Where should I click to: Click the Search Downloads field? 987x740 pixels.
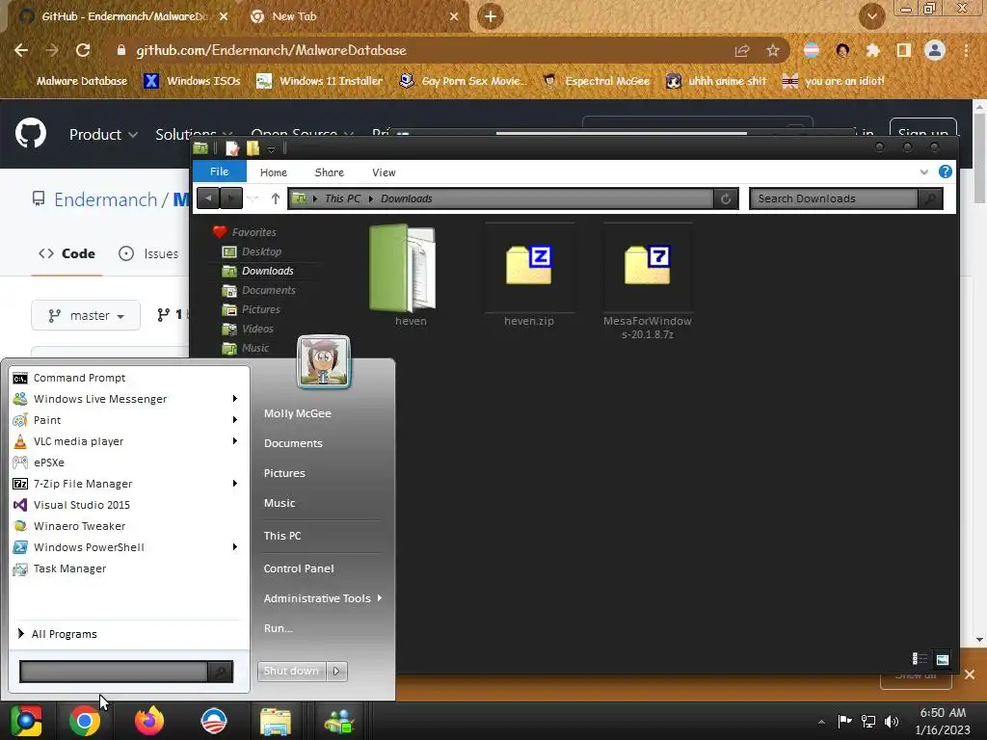point(834,198)
